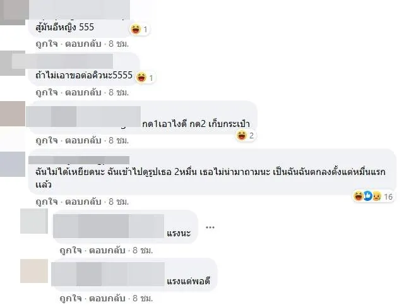This screenshot has width=416, height=307.
Task: Click blue like reaction icon near 16
Action: coord(368,196)
